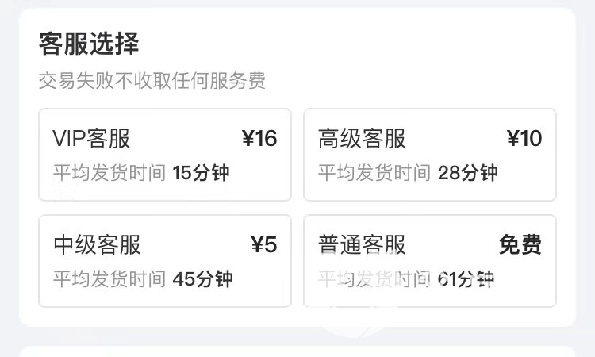Click the 普通客服 title text

[362, 244]
